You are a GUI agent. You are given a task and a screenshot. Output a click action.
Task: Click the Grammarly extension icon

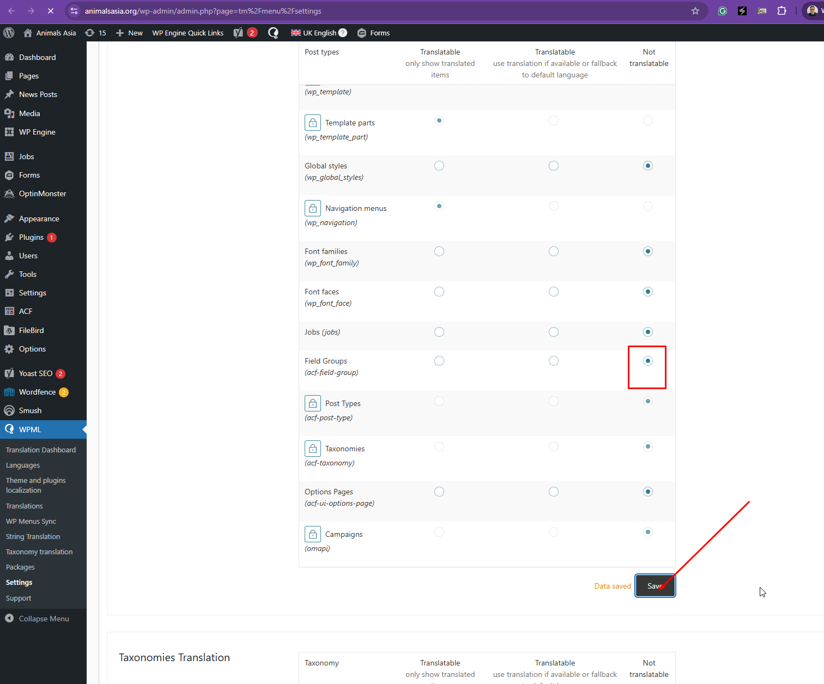coord(723,11)
